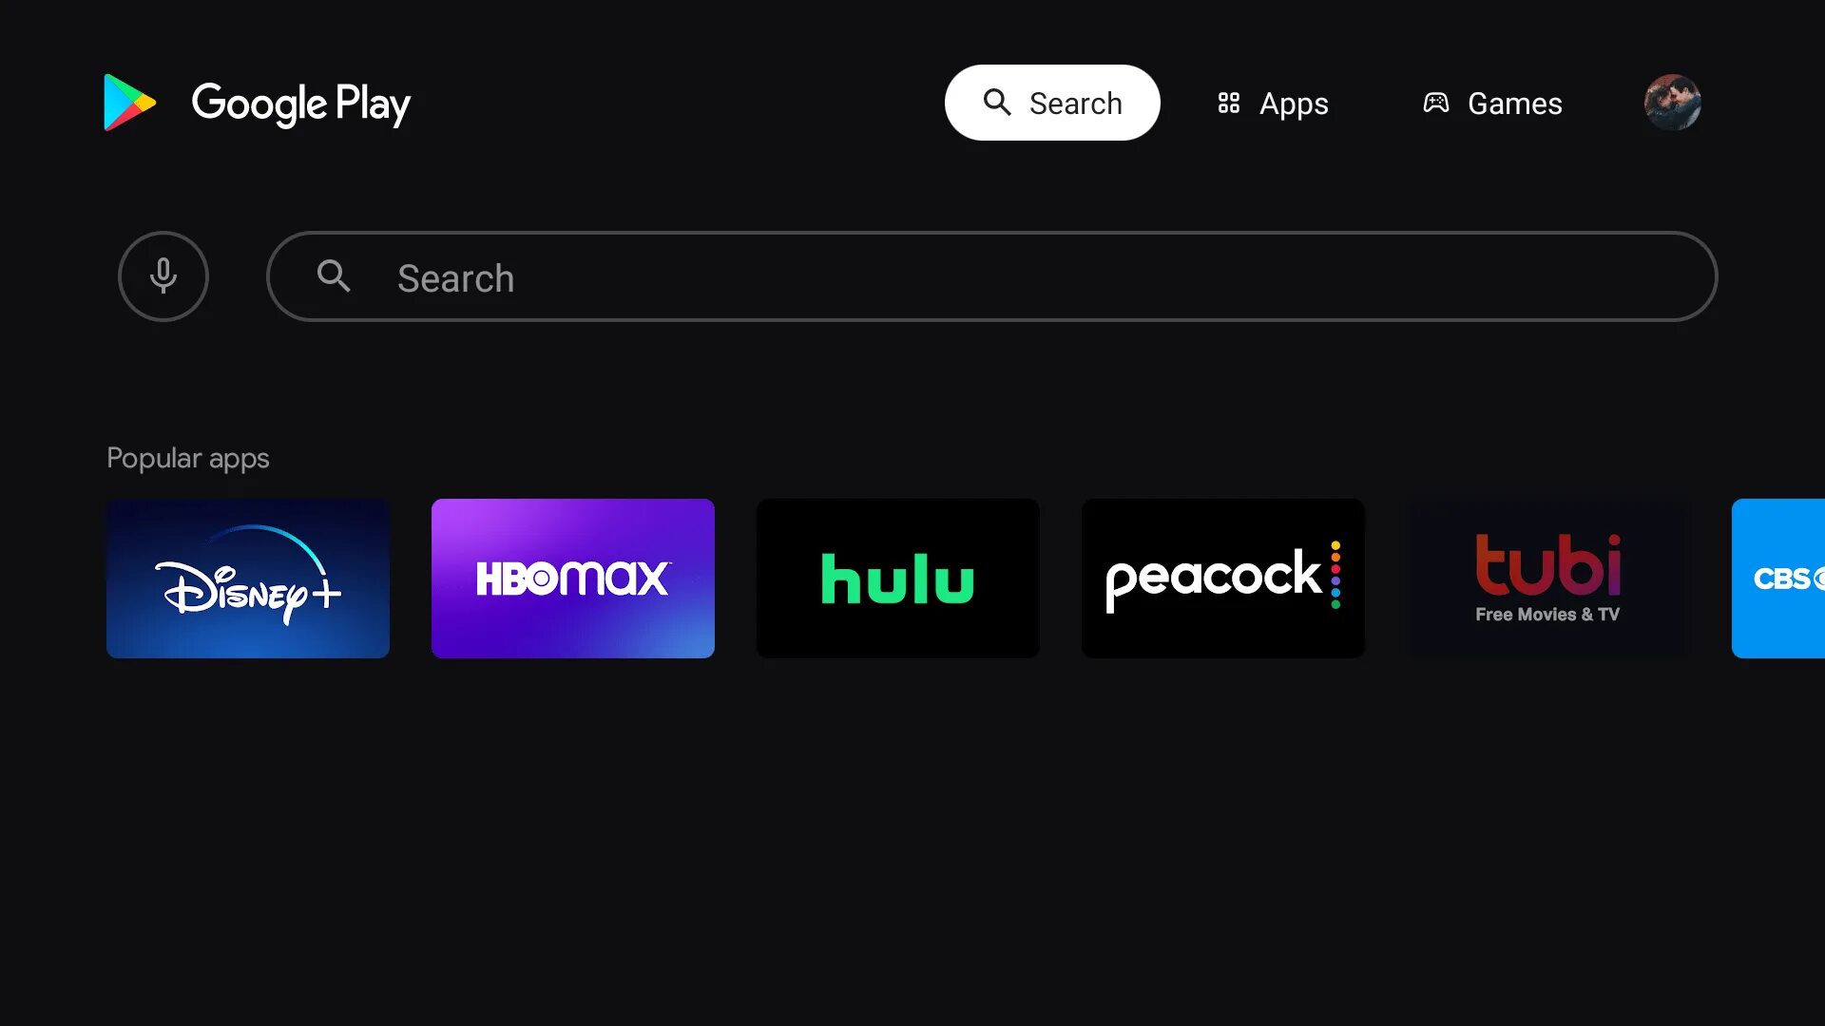Click the Google Play triangle logo
The height and width of the screenshot is (1026, 1825).
[x=129, y=103]
